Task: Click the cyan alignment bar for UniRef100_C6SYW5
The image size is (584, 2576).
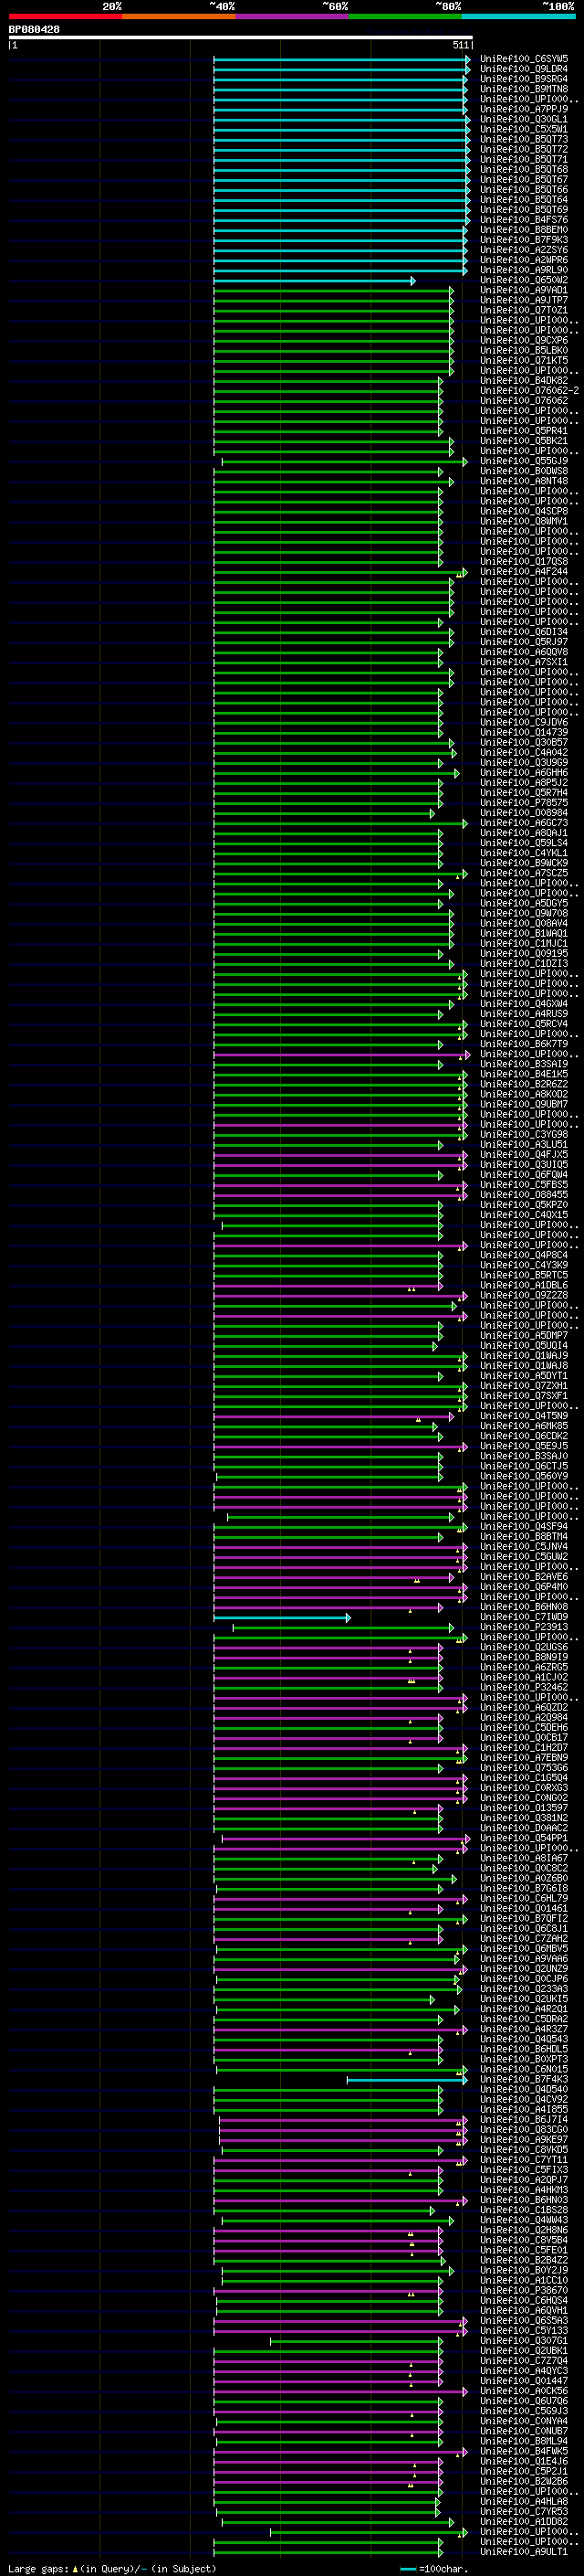Action: pyautogui.click(x=341, y=59)
